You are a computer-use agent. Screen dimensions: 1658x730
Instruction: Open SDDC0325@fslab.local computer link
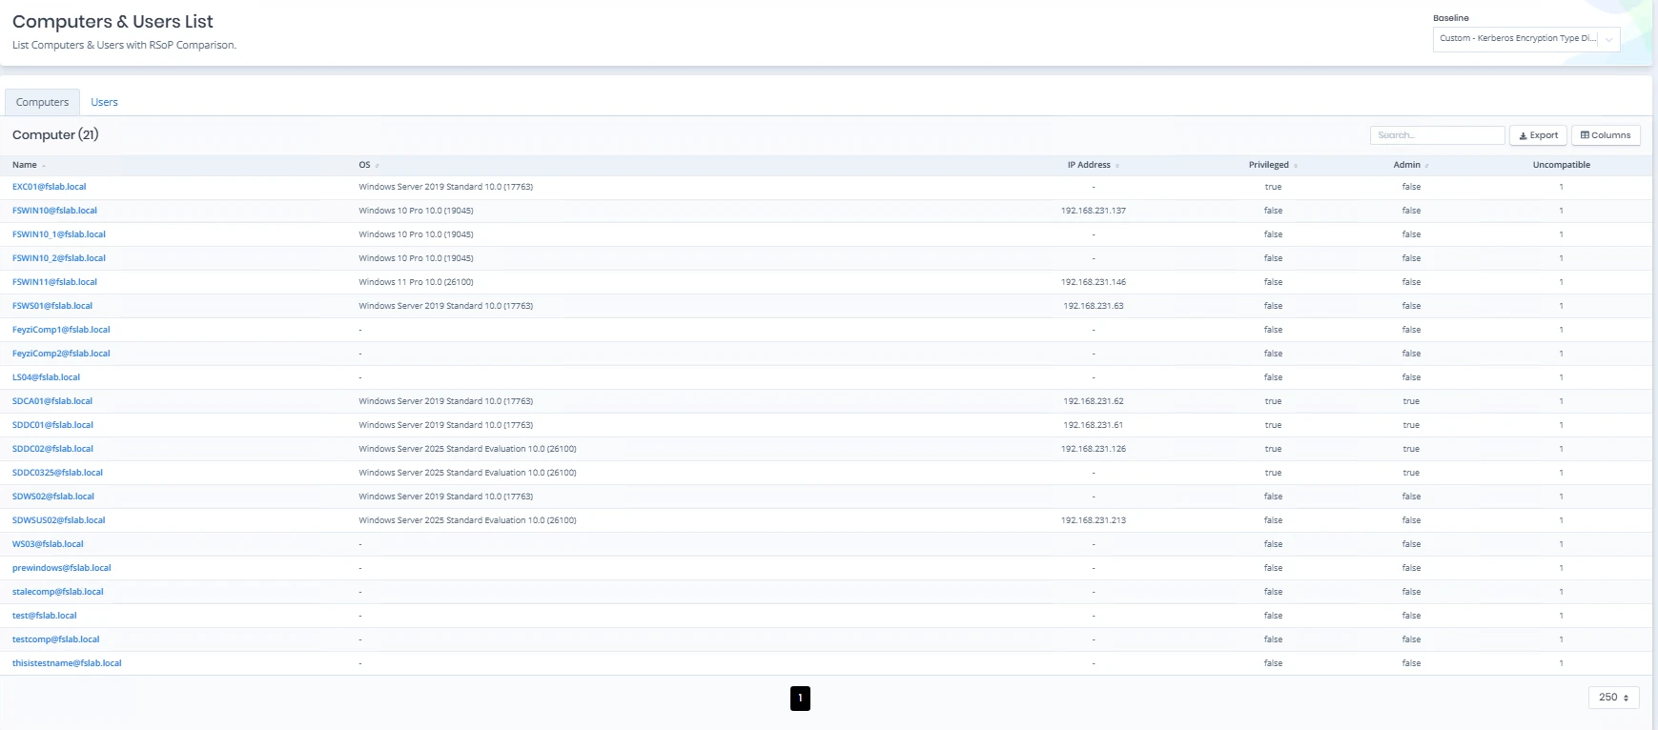coord(57,473)
